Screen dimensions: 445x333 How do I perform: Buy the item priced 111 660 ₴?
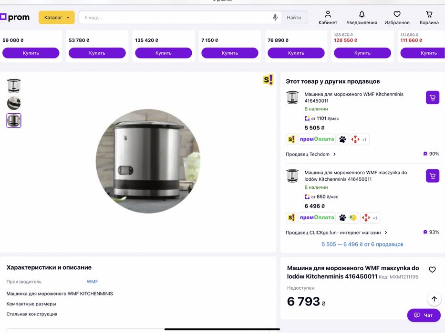click(x=423, y=53)
